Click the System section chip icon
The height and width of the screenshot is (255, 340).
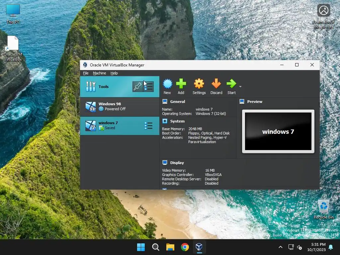[x=165, y=121]
